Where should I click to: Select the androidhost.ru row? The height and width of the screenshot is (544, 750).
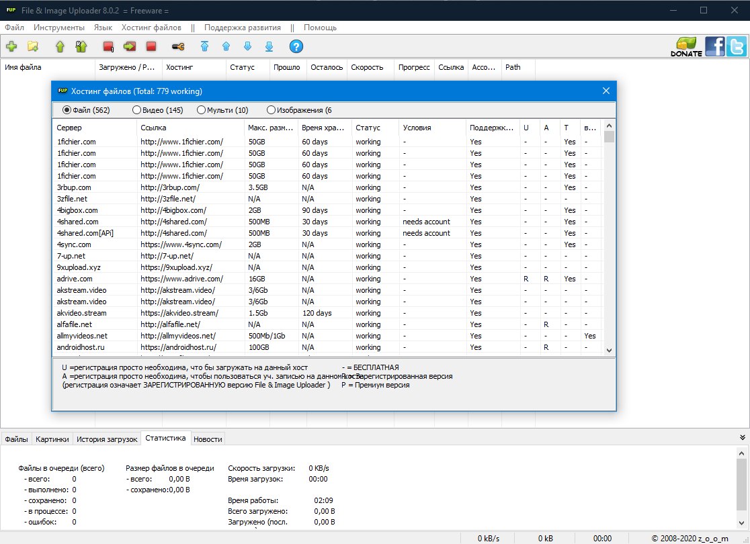(x=327, y=347)
